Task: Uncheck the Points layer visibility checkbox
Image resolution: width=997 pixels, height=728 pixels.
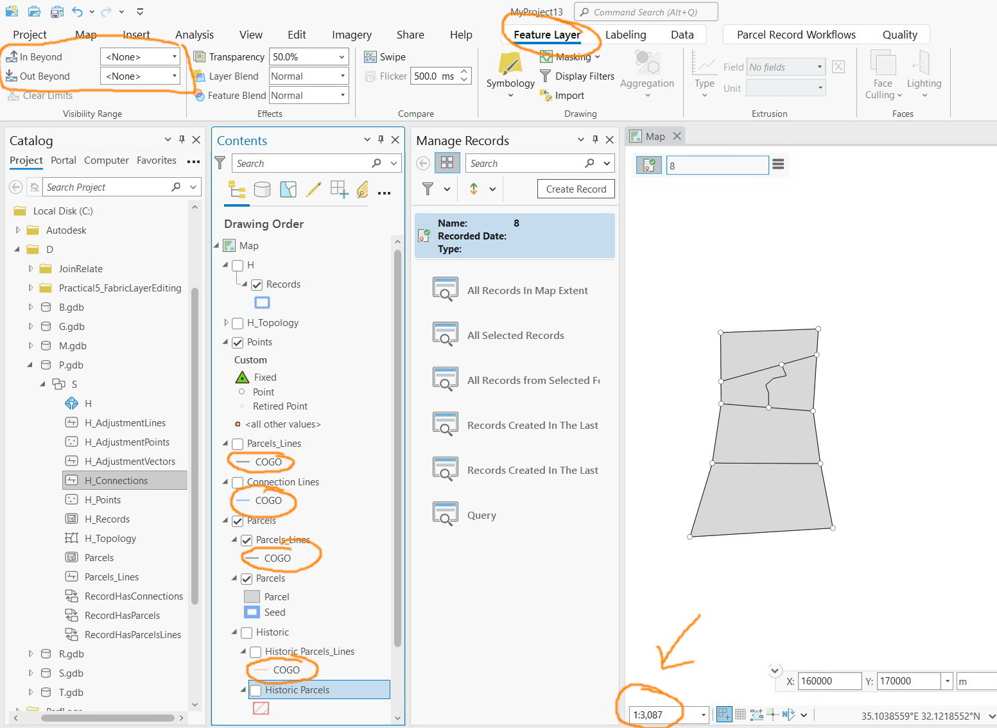Action: [238, 342]
